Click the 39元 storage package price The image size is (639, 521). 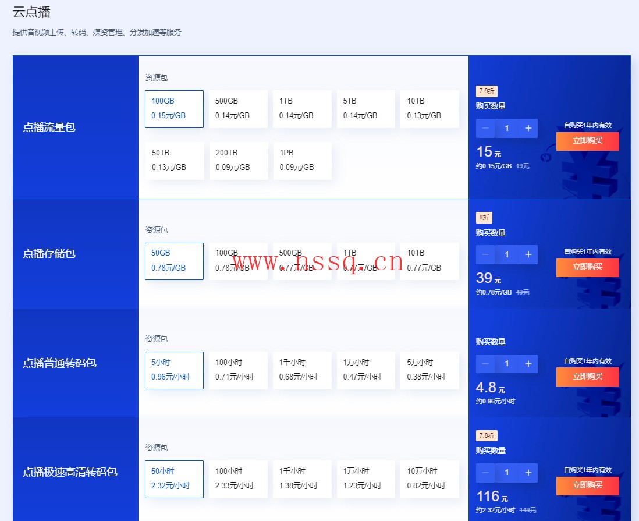point(489,278)
